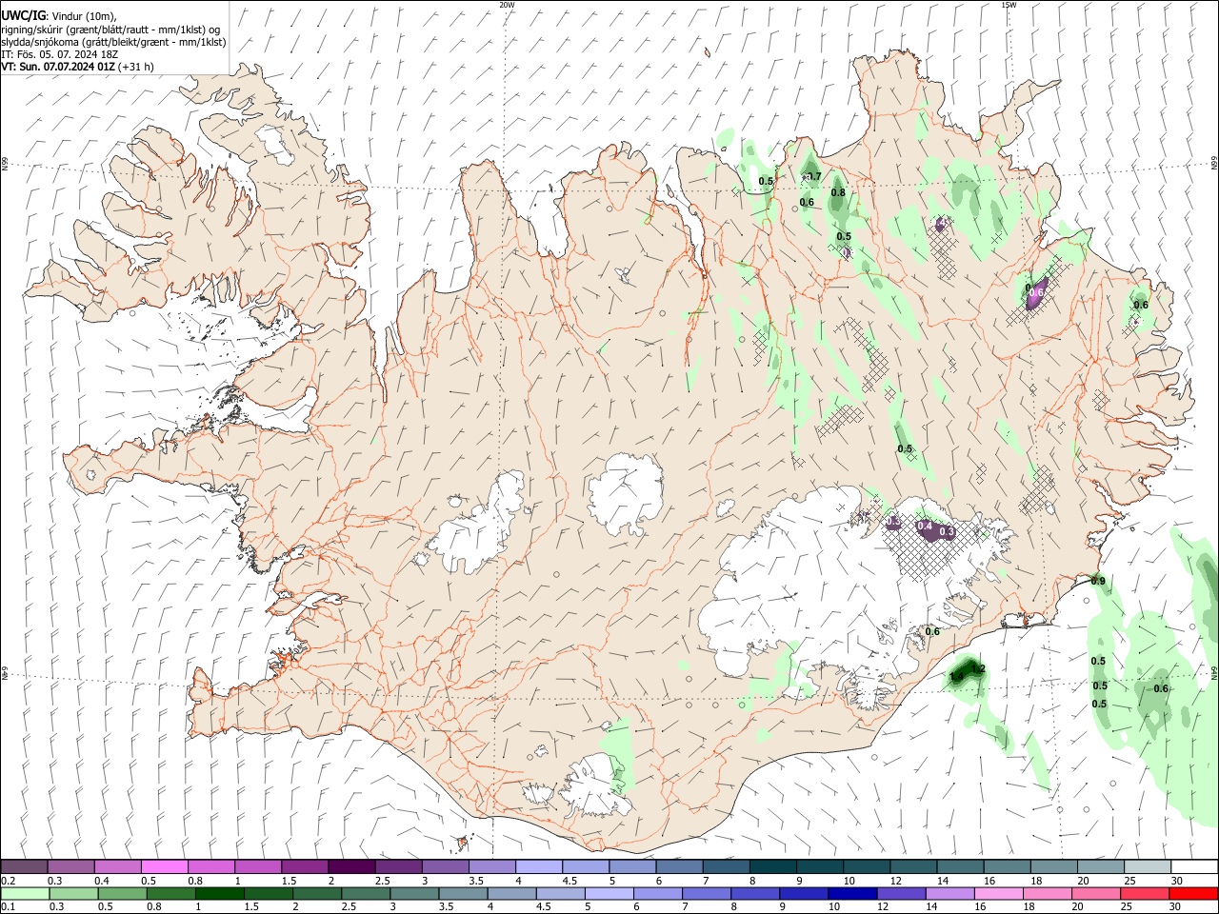Viewport: 1219px width, 914px height.
Task: Select the pale green 0.1–0.3 rain legend swatch
Action: point(25,893)
